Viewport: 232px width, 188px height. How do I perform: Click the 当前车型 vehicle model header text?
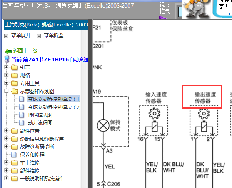pyautogui.click(x=68, y=6)
